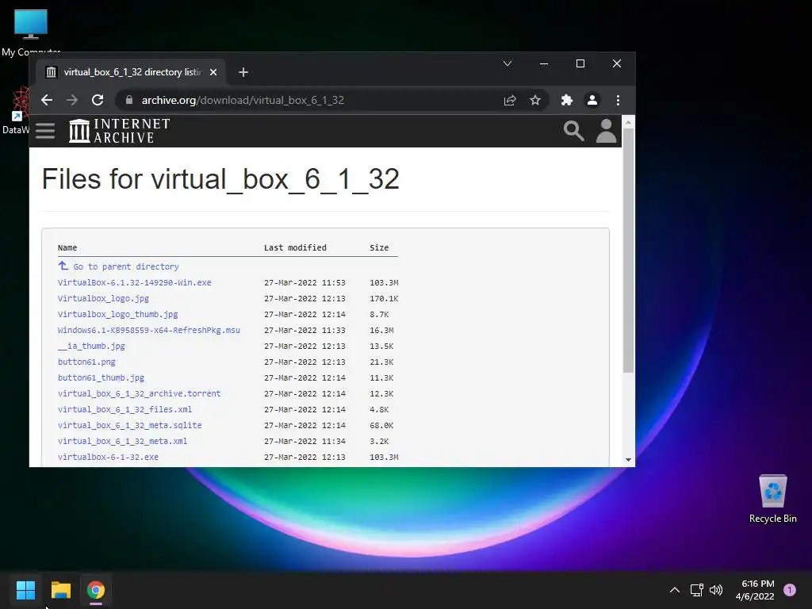Open Virtualbox_logo.jpg file link
Viewport: 812px width, 609px height.
click(104, 298)
